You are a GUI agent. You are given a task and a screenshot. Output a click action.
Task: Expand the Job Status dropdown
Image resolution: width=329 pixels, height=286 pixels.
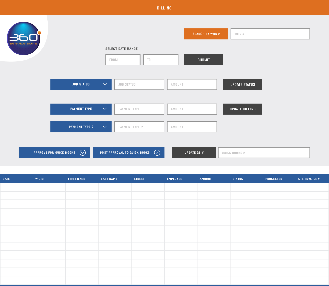pos(81,84)
